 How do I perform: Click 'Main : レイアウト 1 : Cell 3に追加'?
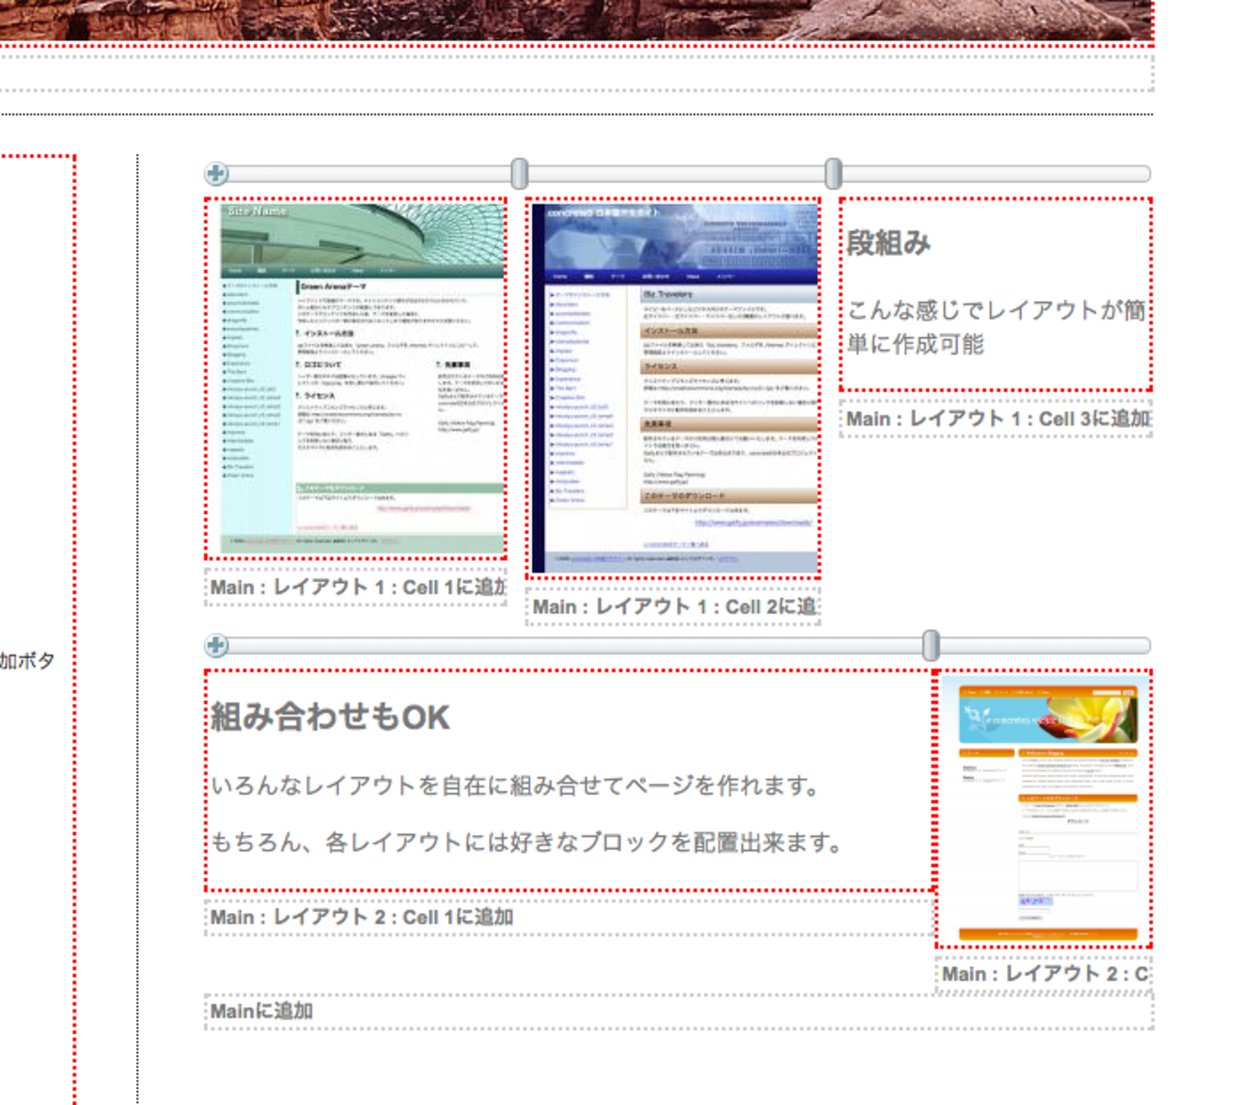[x=997, y=418]
